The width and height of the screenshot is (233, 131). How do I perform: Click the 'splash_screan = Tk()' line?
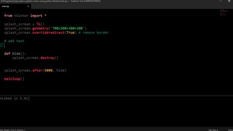[x=24, y=24]
